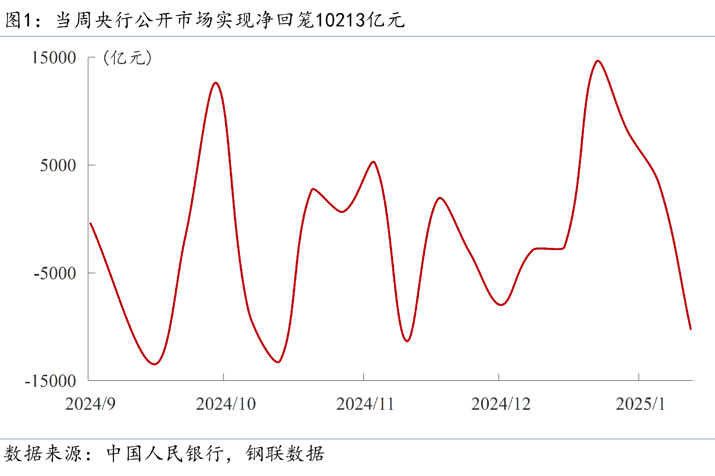The width and height of the screenshot is (715, 476).
Task: Click the (亿元) unit label
Action: click(127, 58)
